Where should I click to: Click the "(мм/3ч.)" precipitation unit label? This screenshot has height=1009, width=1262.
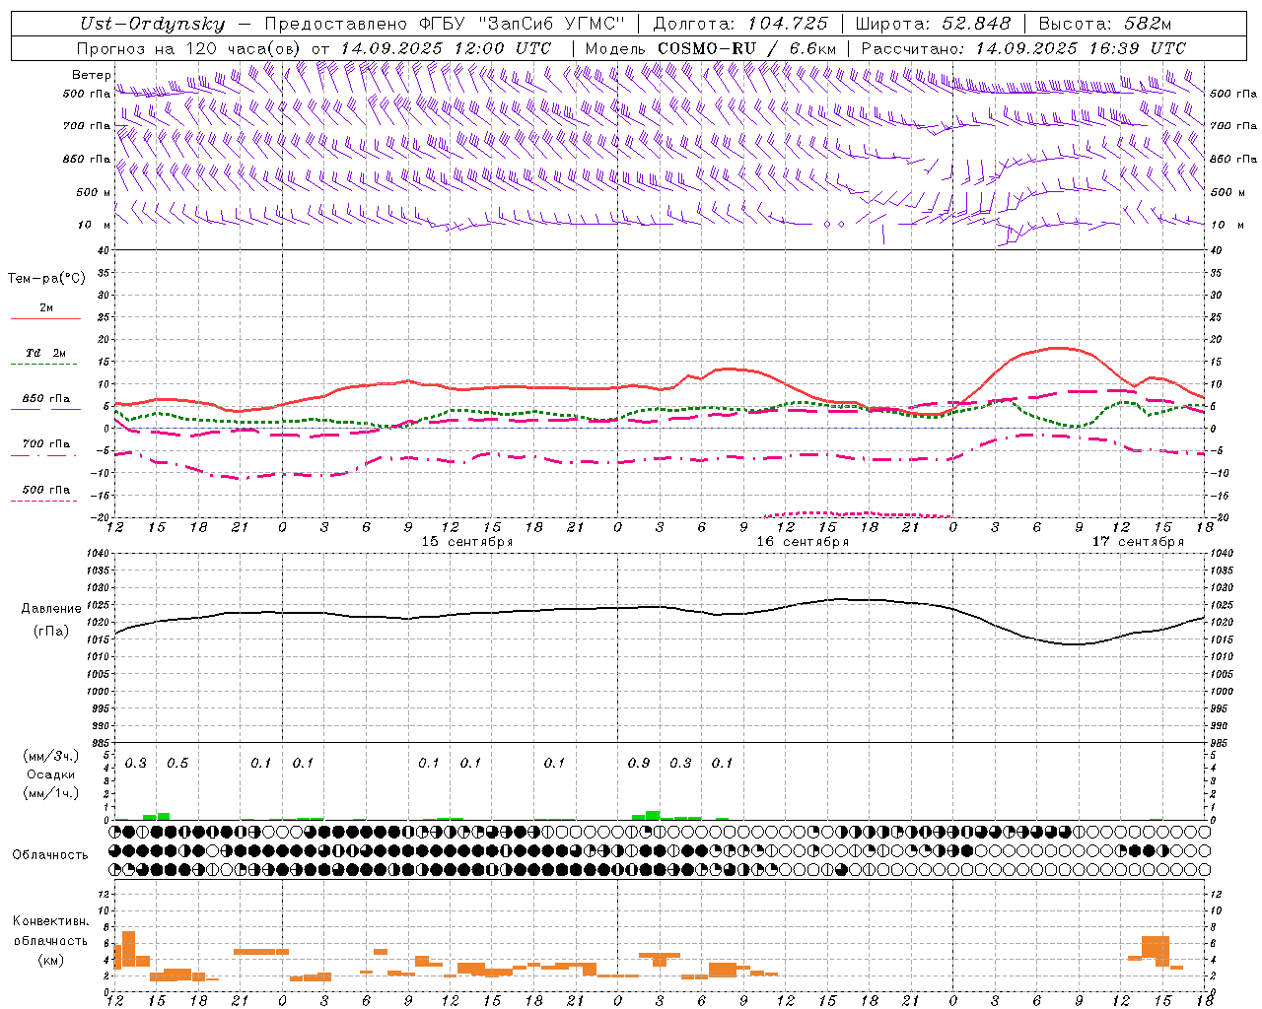click(x=51, y=757)
